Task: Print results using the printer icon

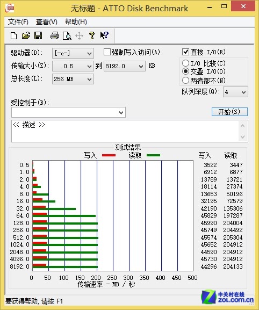Action: coord(55,35)
